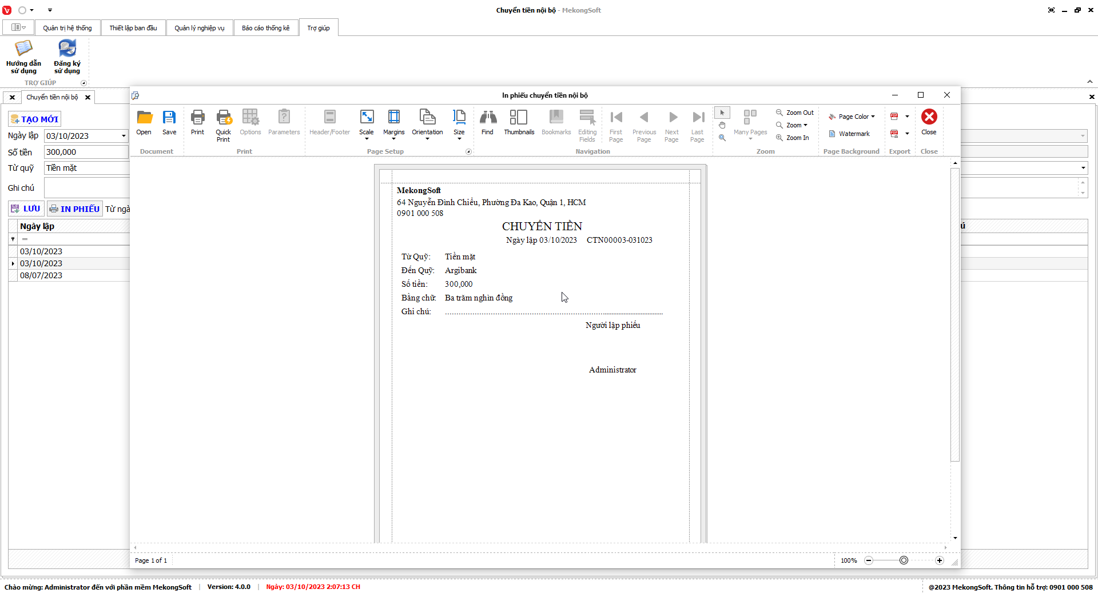
Task: Go to the Previous Page
Action: 644,125
